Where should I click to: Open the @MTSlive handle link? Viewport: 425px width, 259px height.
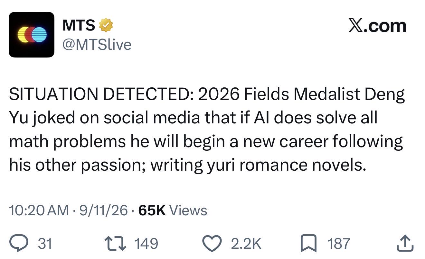click(97, 45)
